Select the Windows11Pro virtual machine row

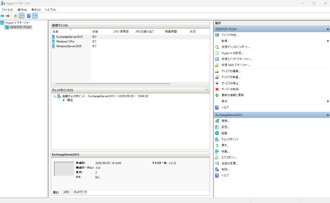coord(130,41)
